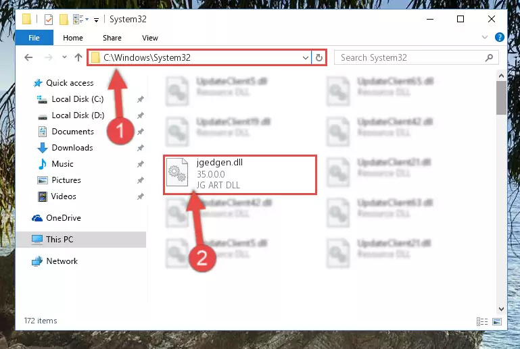Click the Properties quick access toolbar icon
The width and height of the screenshot is (520, 349).
click(x=49, y=20)
